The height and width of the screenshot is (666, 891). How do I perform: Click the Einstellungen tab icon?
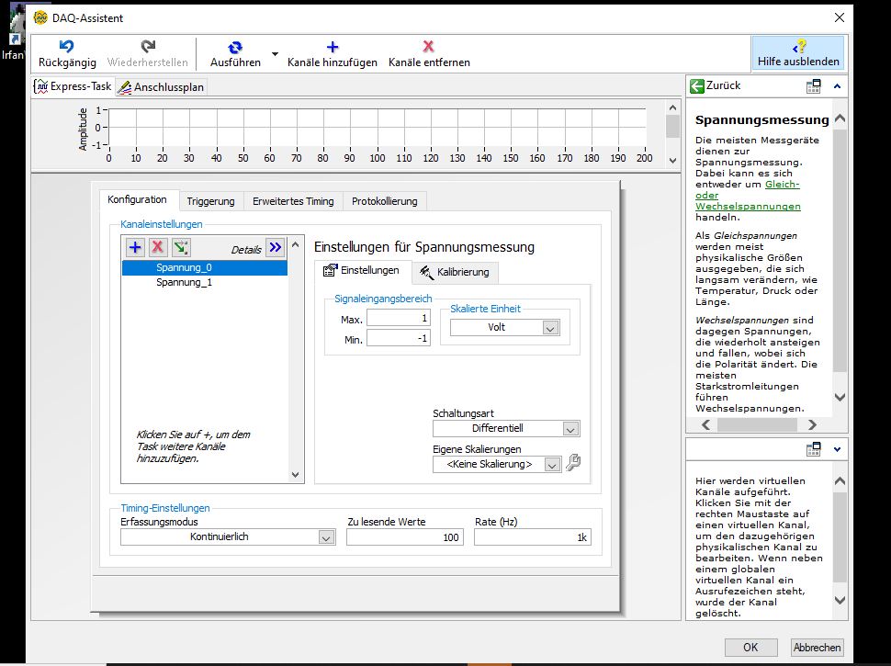[330, 270]
